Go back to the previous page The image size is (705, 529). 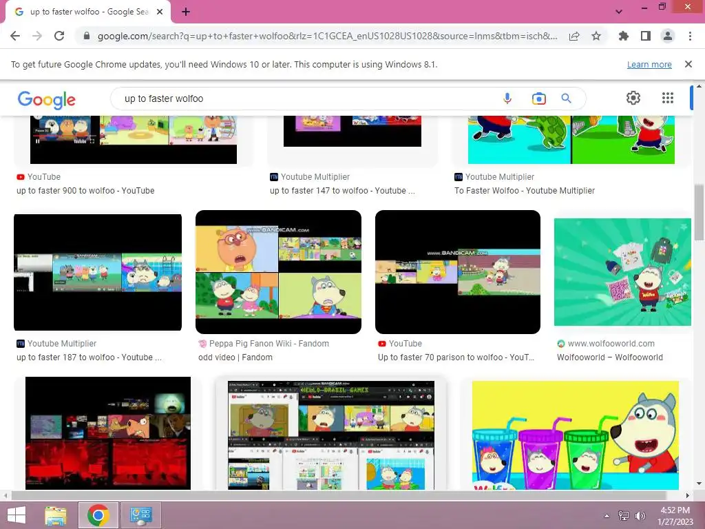click(x=15, y=36)
